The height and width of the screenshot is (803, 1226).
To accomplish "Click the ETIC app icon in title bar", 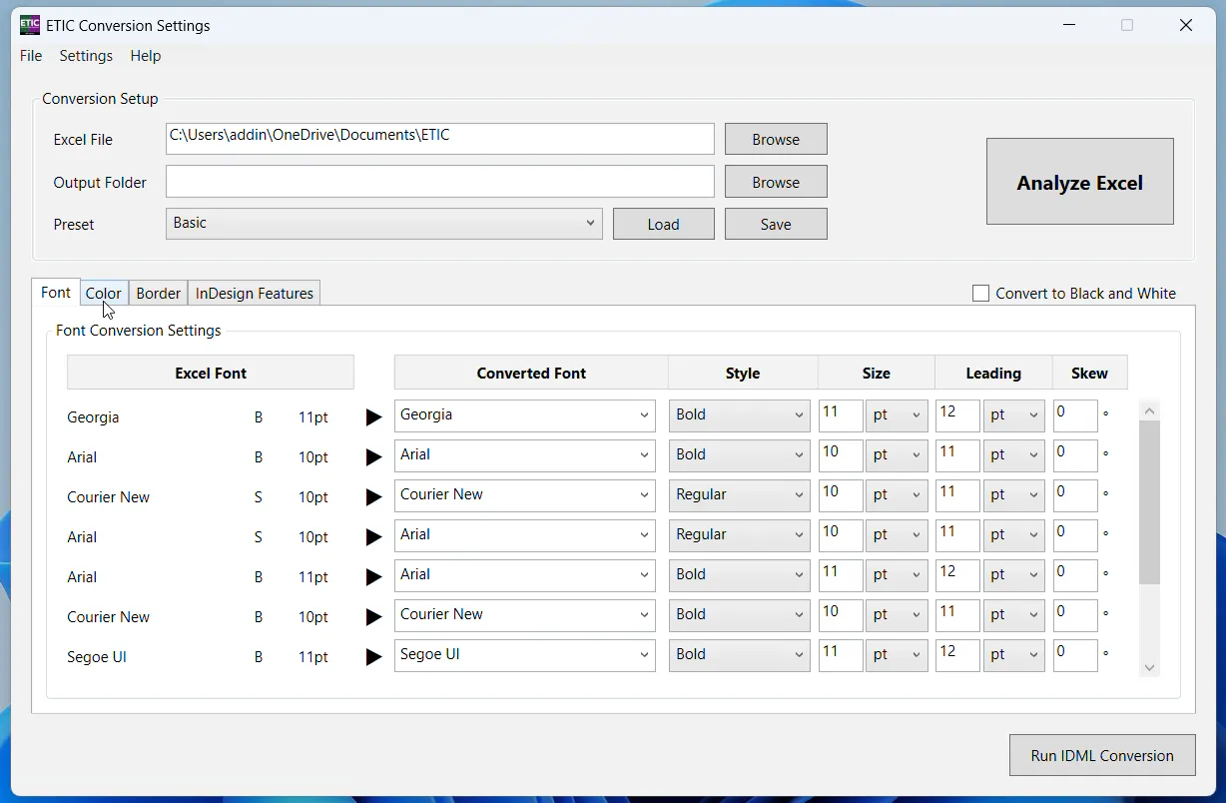I will (x=30, y=25).
